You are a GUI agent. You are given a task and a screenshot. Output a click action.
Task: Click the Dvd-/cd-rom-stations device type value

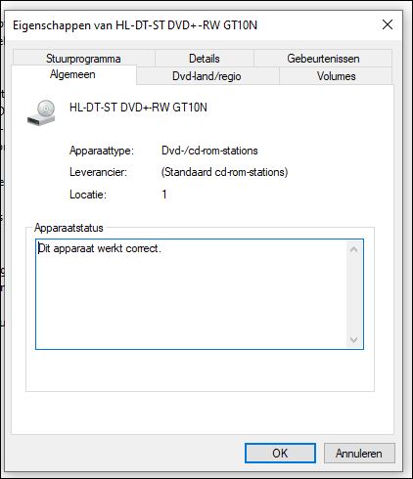[209, 151]
